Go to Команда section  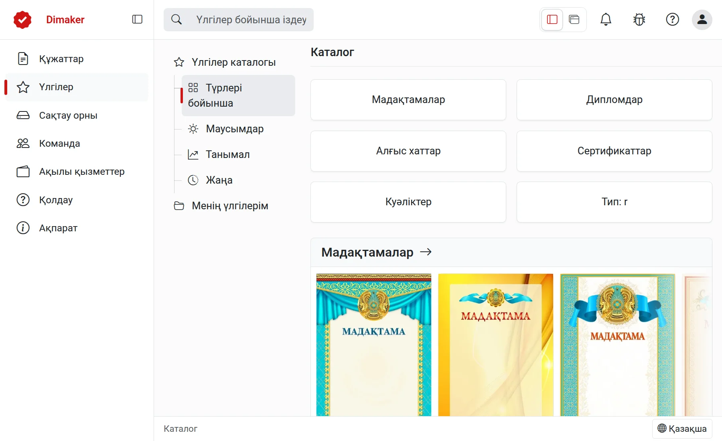(x=76, y=144)
